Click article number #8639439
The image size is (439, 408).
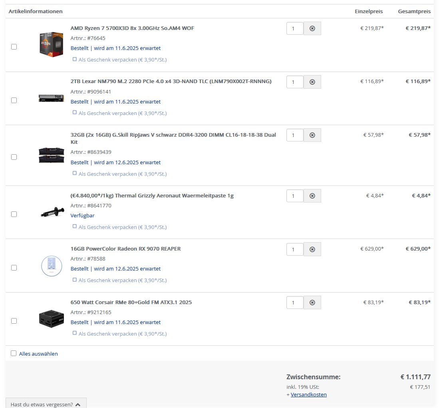coord(99,152)
